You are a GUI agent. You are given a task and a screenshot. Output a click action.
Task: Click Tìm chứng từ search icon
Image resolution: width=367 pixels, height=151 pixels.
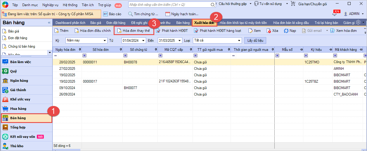click(x=130, y=14)
